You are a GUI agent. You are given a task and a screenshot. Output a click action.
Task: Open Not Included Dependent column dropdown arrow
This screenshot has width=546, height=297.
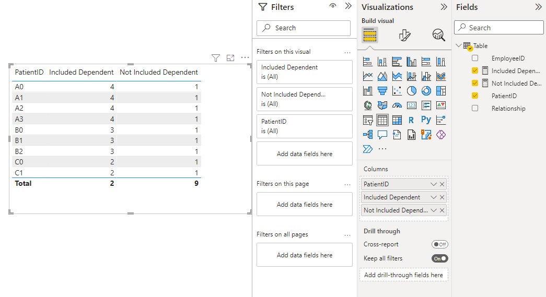pos(433,210)
